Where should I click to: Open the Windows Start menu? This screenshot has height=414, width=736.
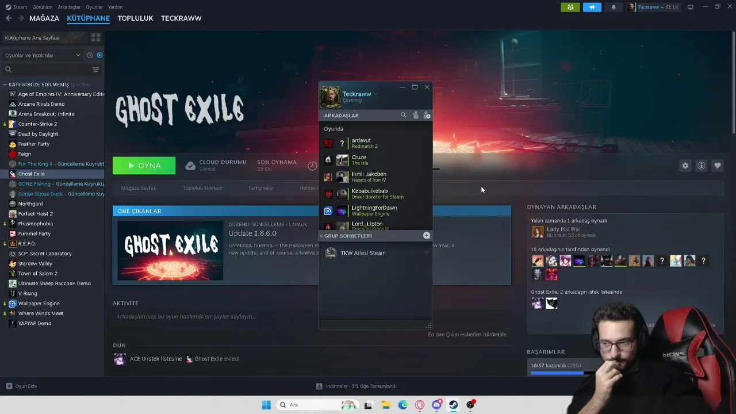pos(266,405)
